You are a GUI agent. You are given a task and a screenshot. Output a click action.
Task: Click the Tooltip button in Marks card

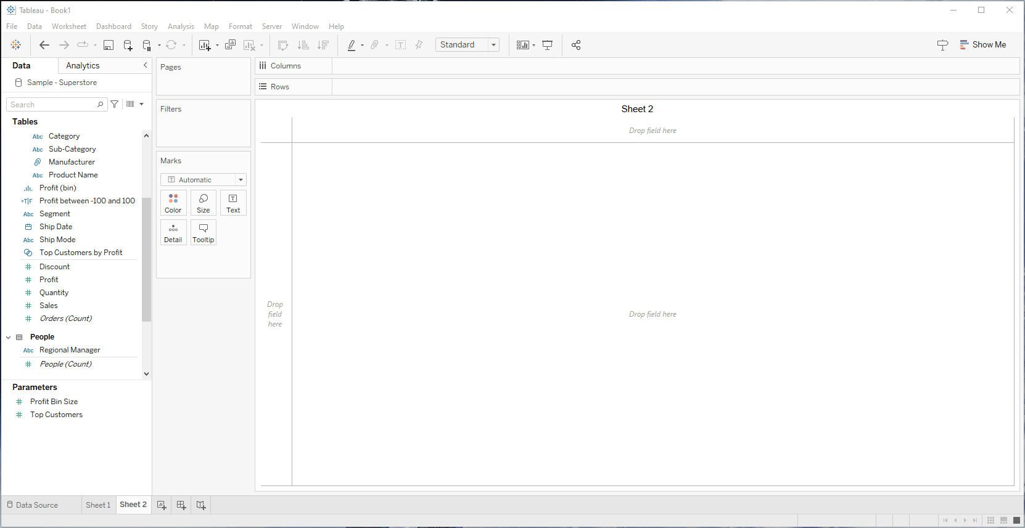[203, 233]
